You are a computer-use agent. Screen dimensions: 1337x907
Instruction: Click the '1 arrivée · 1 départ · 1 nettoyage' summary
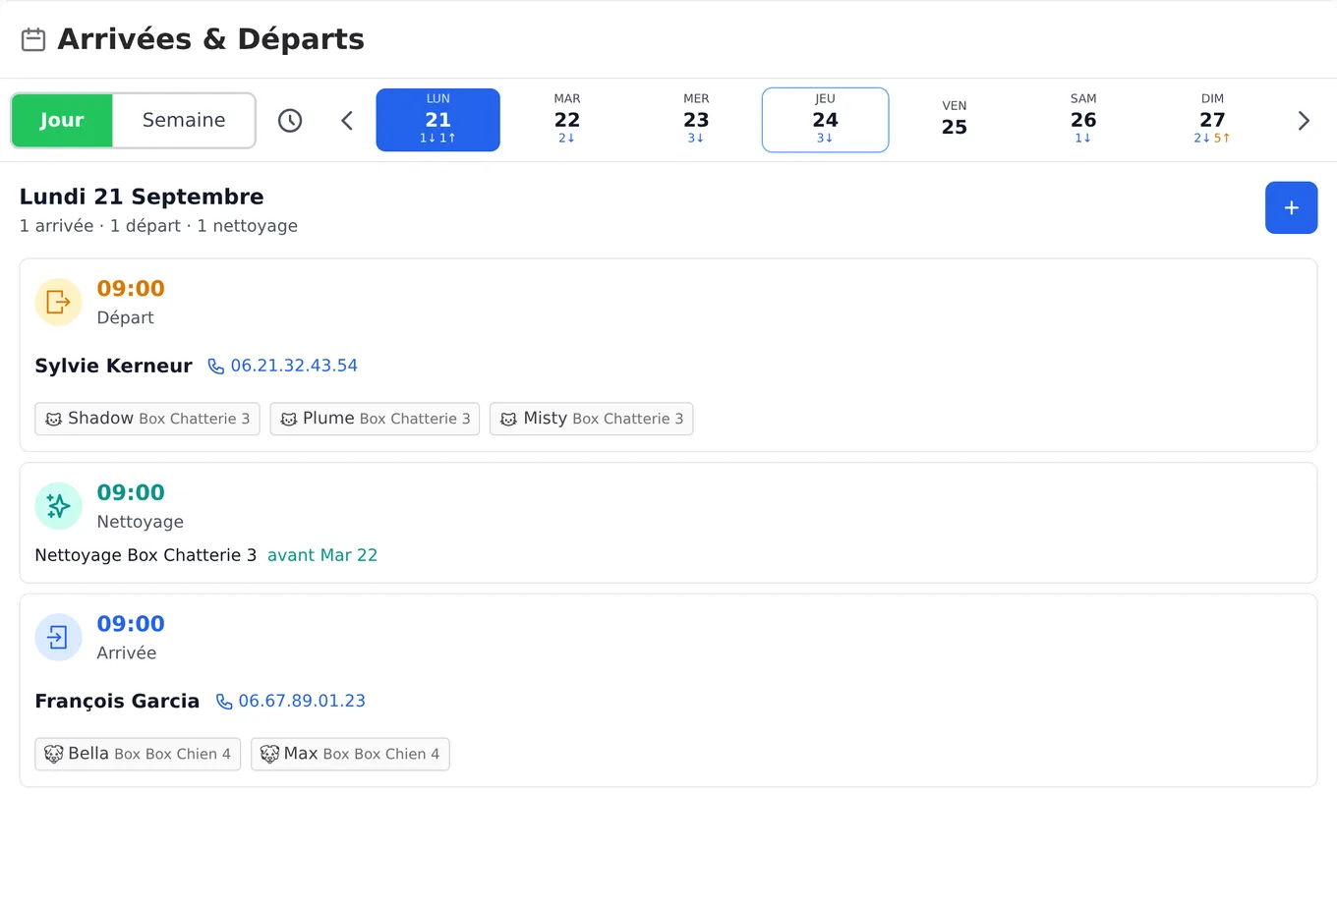pos(158,226)
